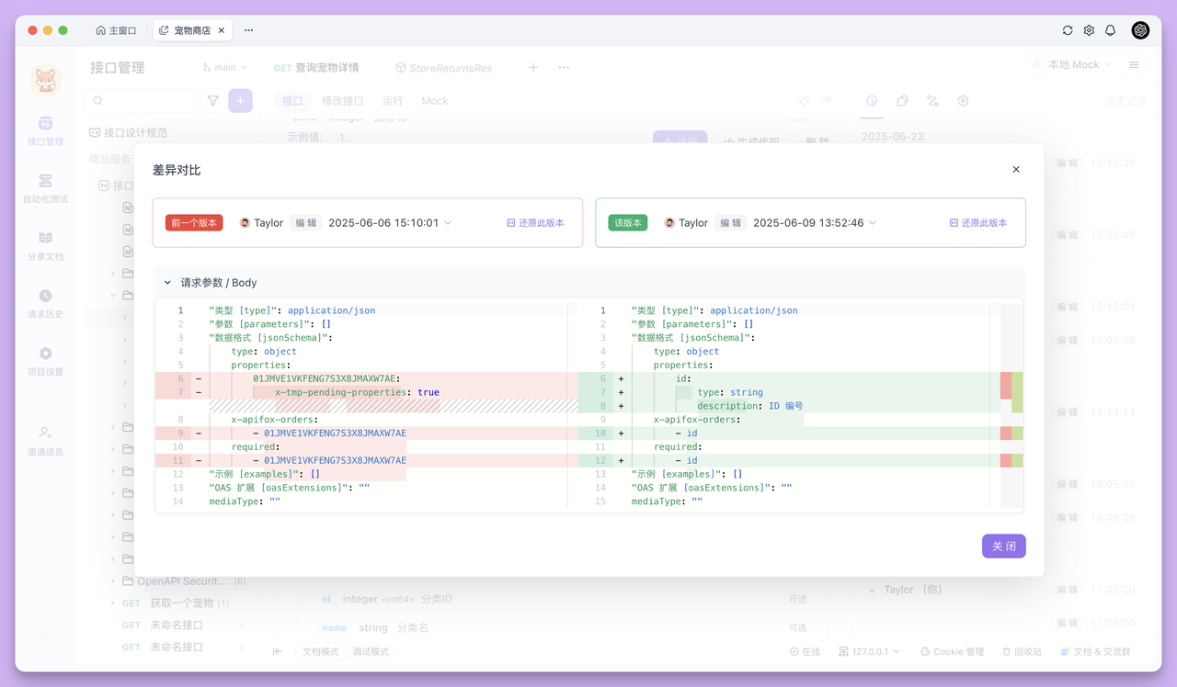This screenshot has width=1177, height=687.
Task: Click the history clock tab icon
Action: click(x=873, y=101)
